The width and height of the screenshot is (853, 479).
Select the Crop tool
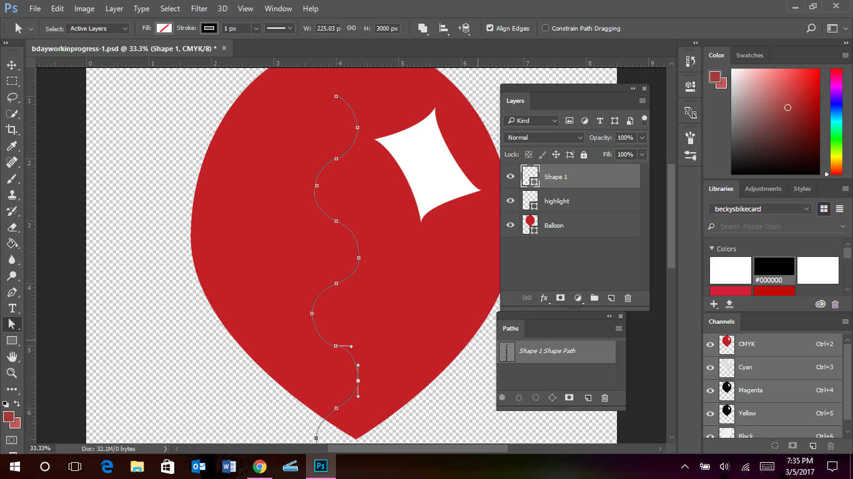tap(11, 130)
